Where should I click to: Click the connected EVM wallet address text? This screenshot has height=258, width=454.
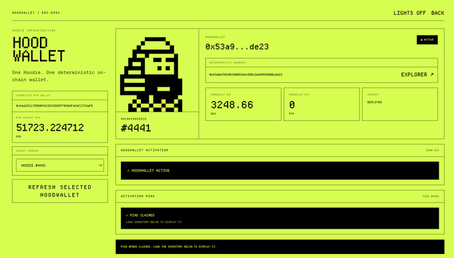[x=55, y=106]
